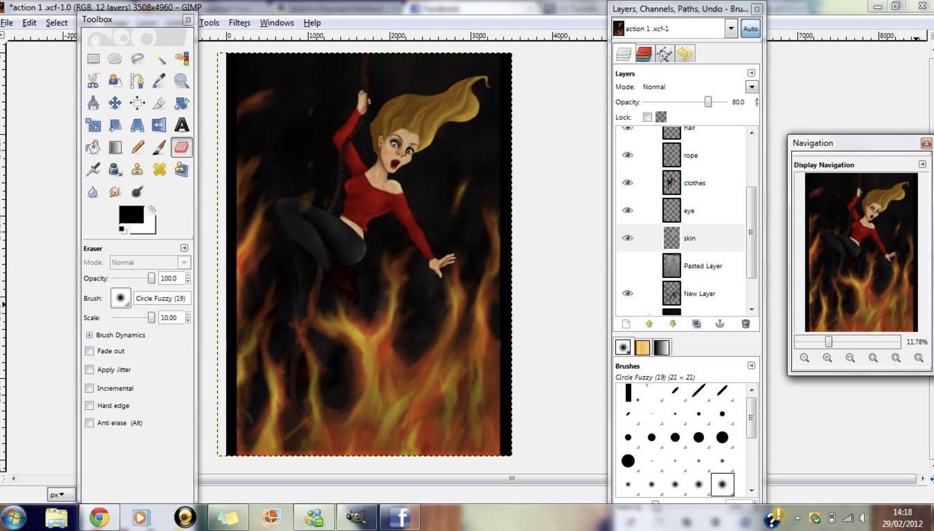
Task: Enable the Hard edge checkbox
Action: (x=89, y=405)
